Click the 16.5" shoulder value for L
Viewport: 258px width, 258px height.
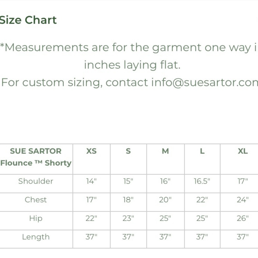pos(202,181)
